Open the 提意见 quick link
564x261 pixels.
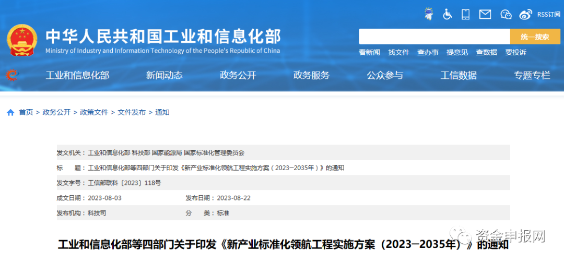click(457, 53)
